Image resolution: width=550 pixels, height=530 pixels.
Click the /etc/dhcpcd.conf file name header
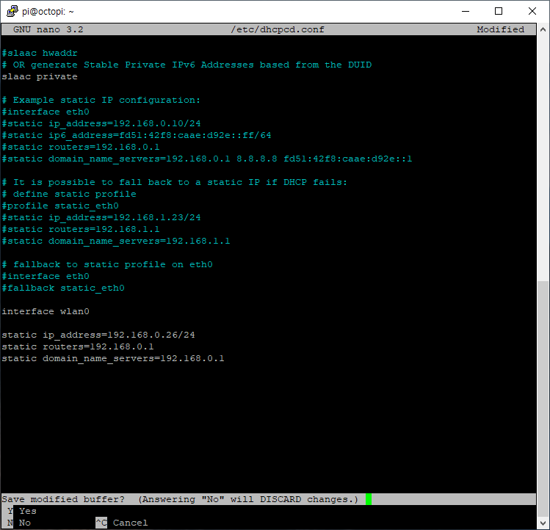pos(278,29)
